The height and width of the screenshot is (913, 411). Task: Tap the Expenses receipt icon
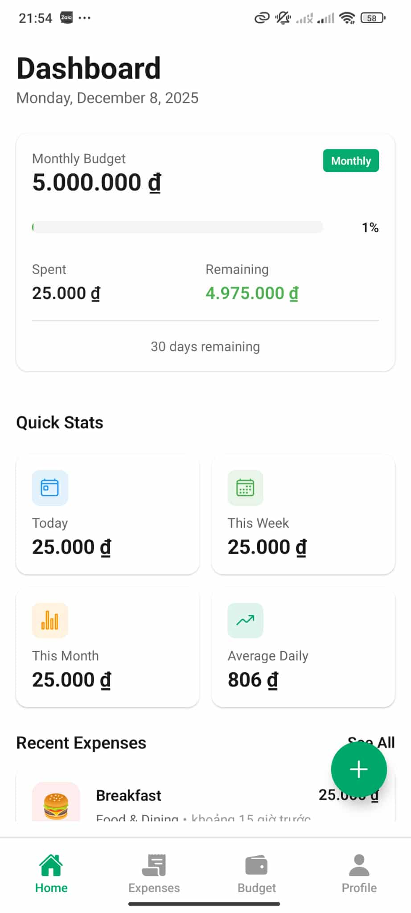(154, 865)
